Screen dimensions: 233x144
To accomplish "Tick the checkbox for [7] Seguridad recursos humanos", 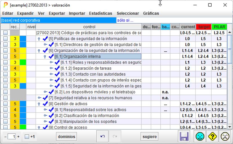I will (6, 98).
